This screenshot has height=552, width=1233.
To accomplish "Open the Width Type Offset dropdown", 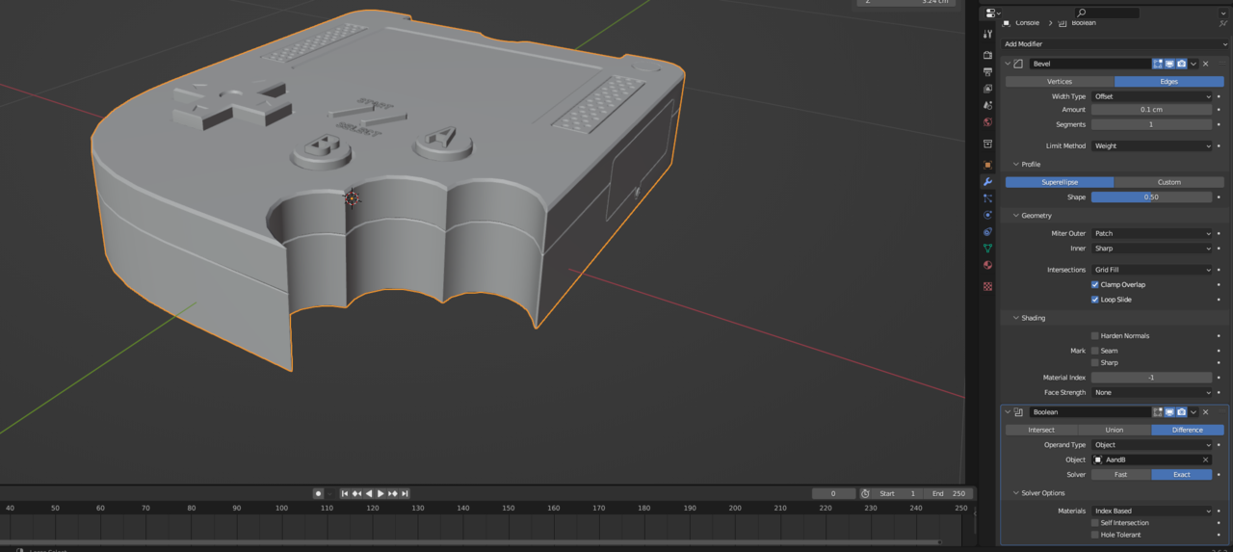I will 1152,96.
